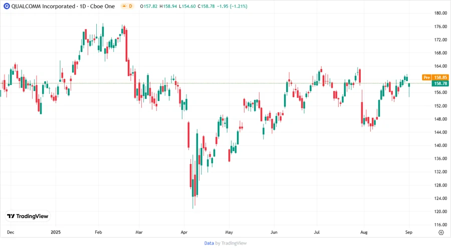
Task: Click the 116.00 price axis label
Action: (x=440, y=224)
